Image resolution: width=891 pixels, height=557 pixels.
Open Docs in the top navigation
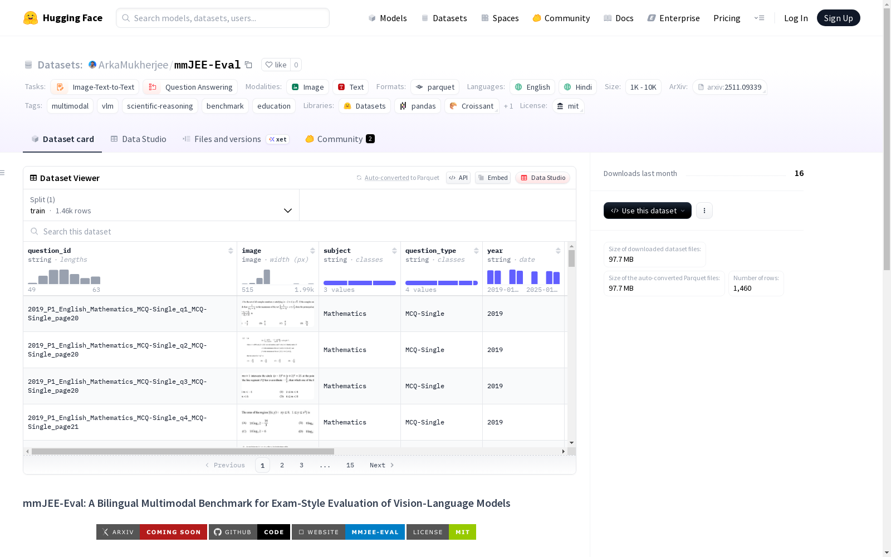[x=619, y=18]
